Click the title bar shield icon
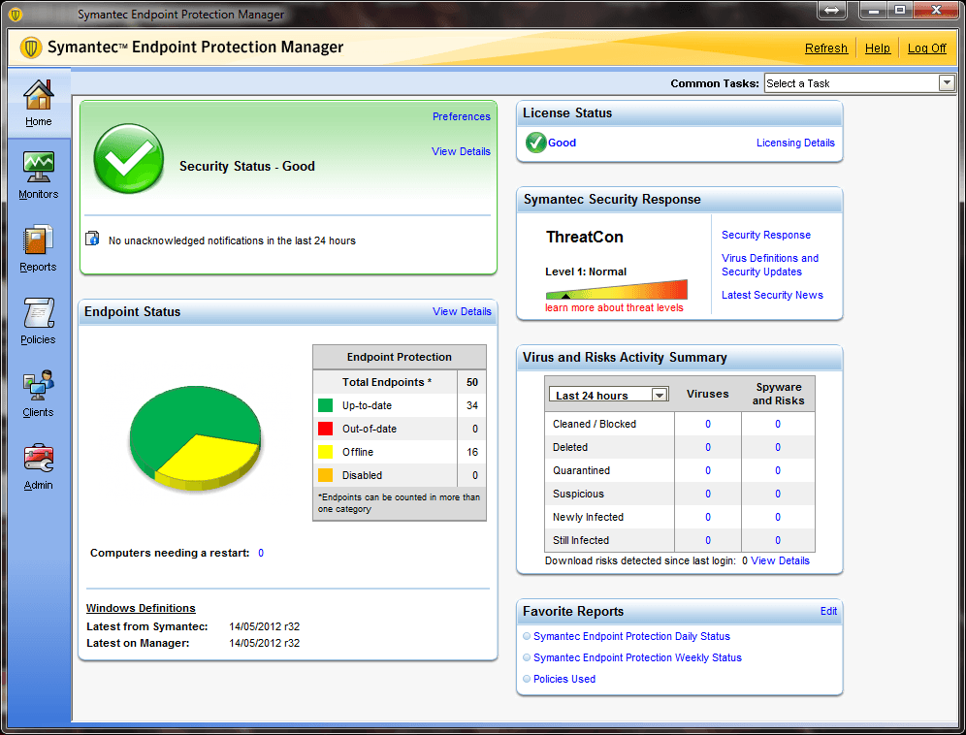The image size is (966, 735). click(x=16, y=15)
